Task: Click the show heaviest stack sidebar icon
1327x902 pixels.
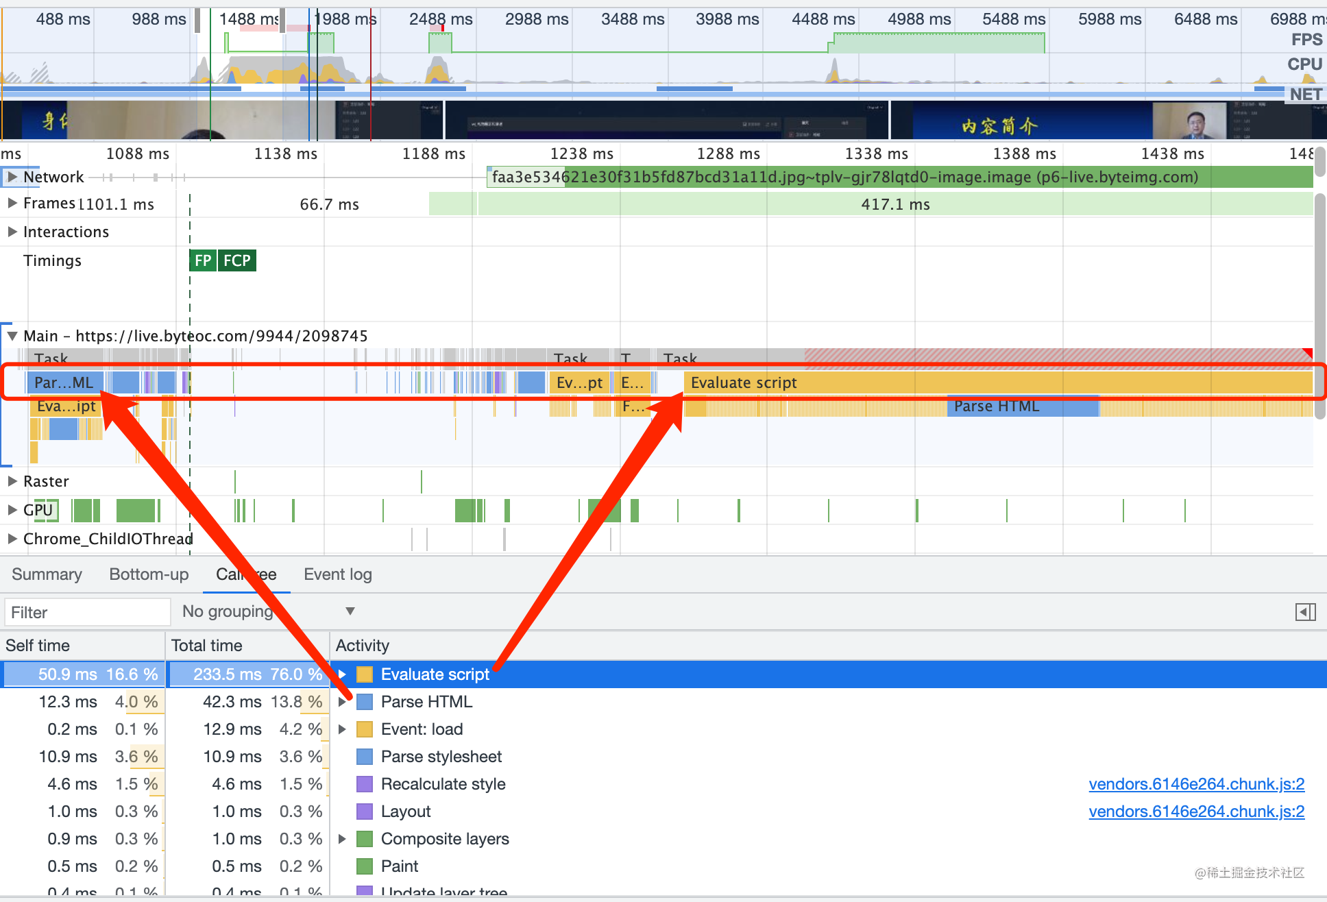Action: [1305, 612]
